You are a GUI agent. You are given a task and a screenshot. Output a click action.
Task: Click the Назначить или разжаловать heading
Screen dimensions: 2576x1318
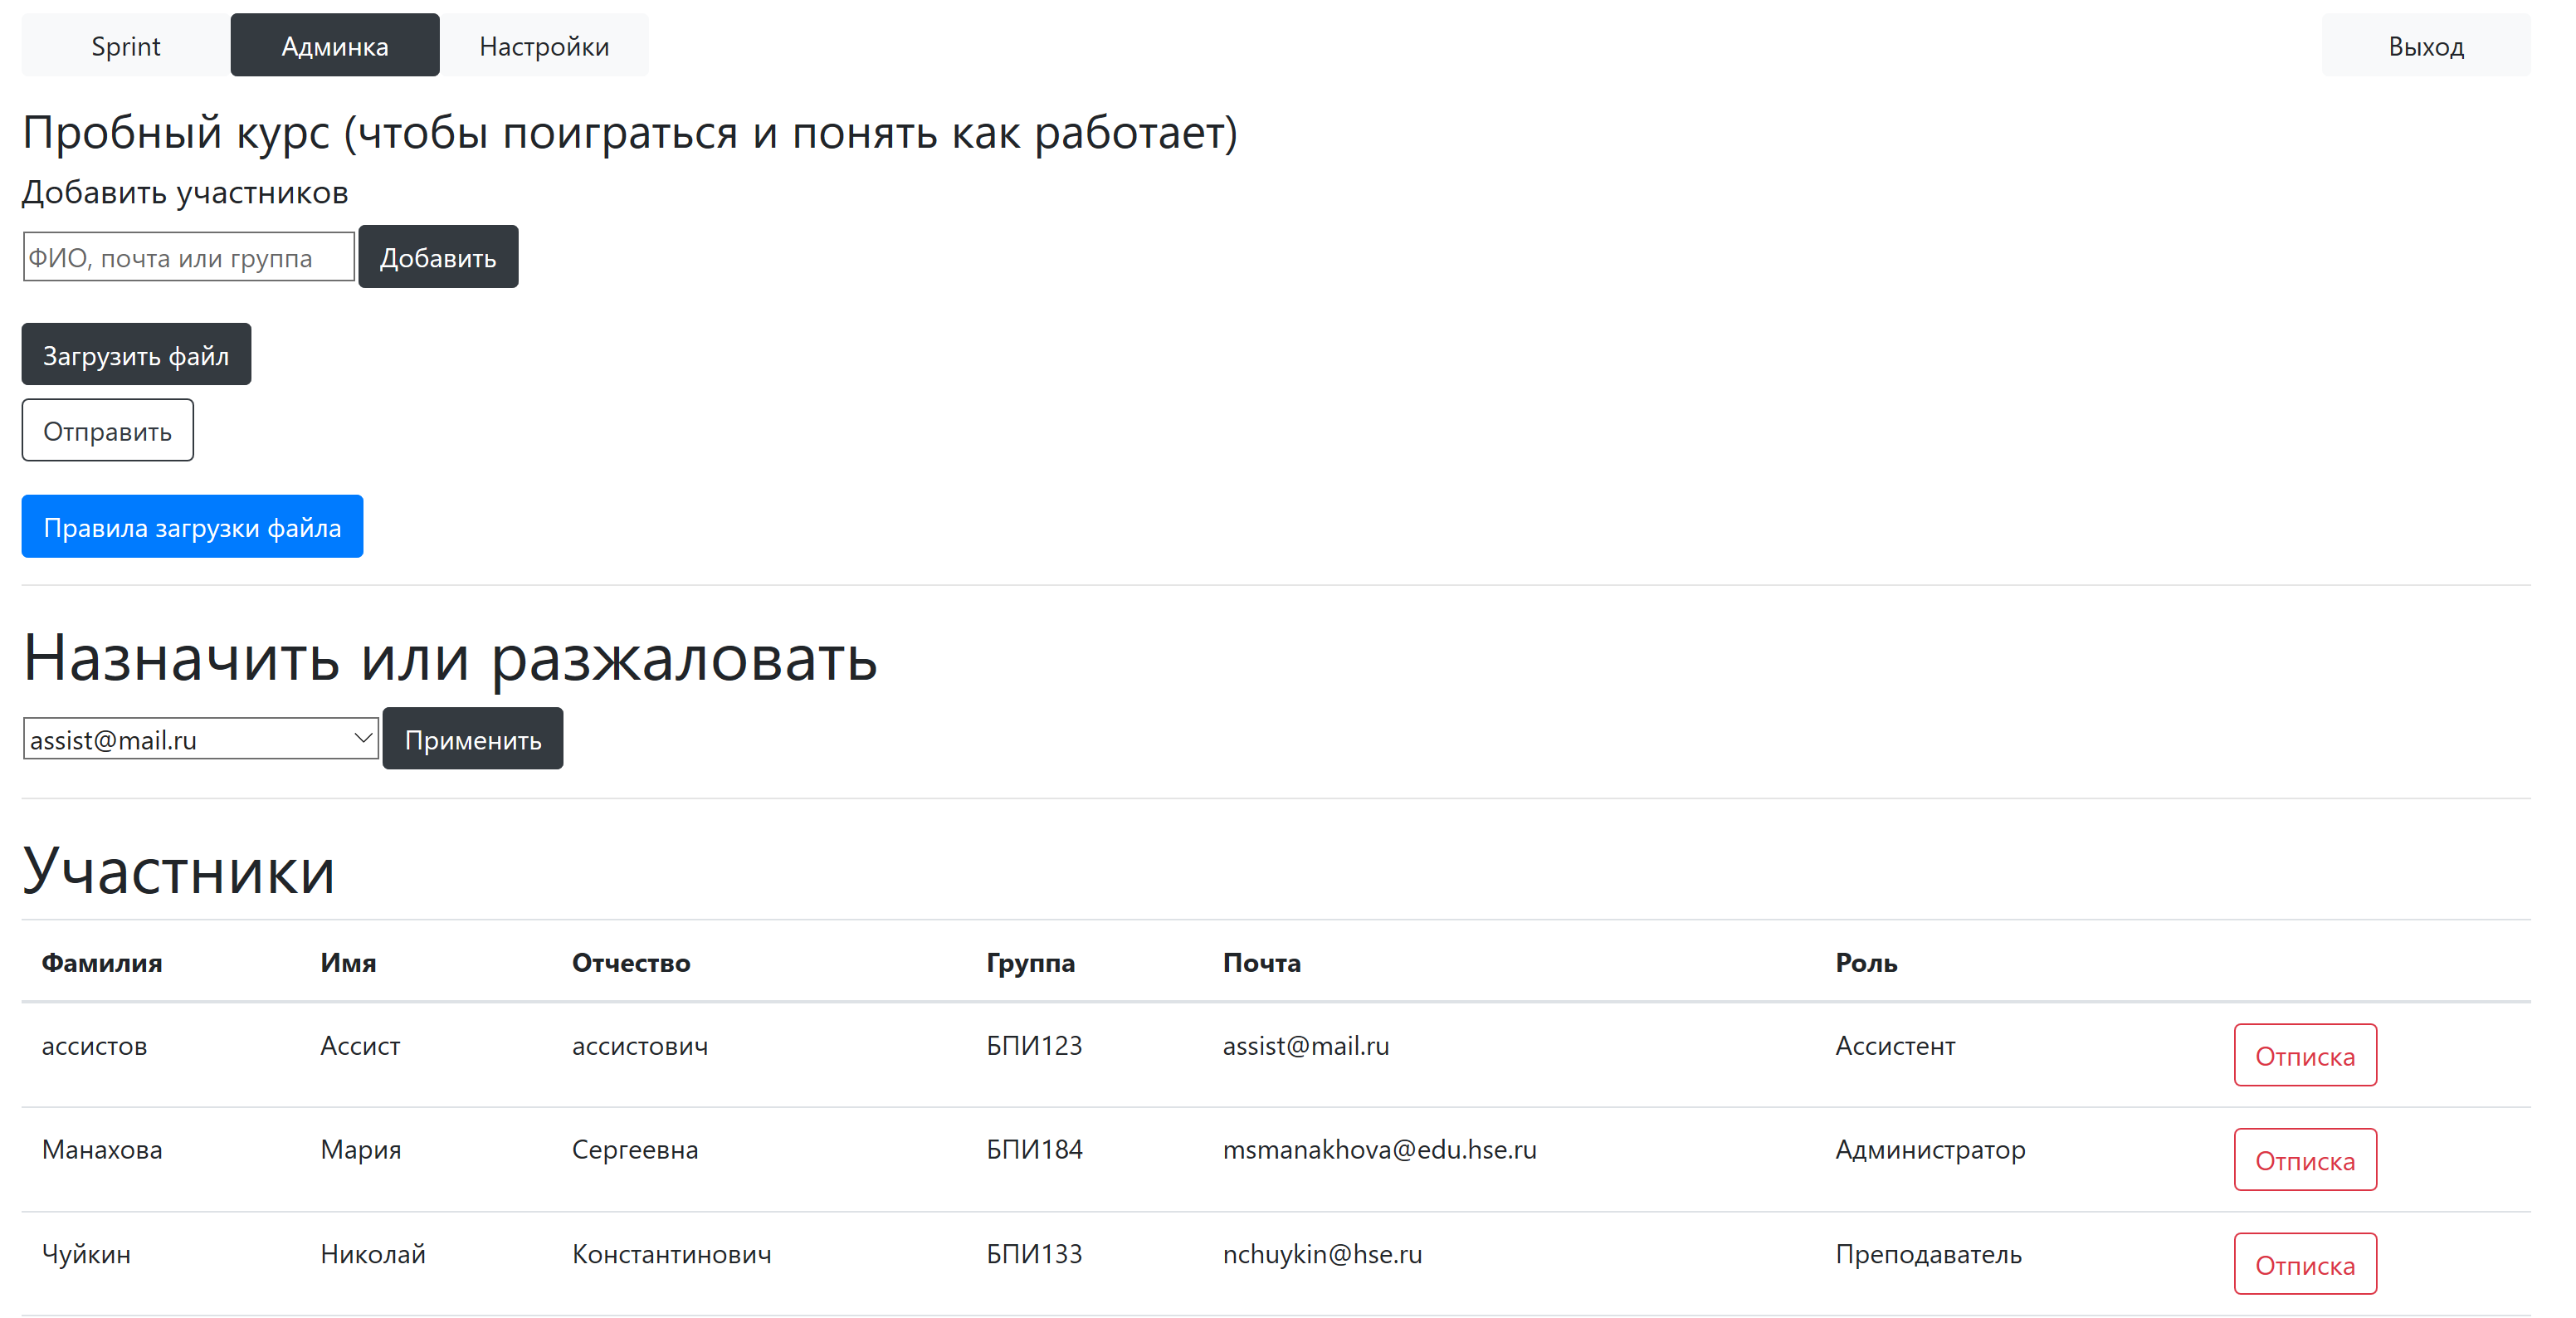[450, 658]
